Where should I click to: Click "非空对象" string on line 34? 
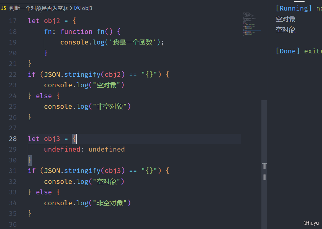[x=110, y=203]
